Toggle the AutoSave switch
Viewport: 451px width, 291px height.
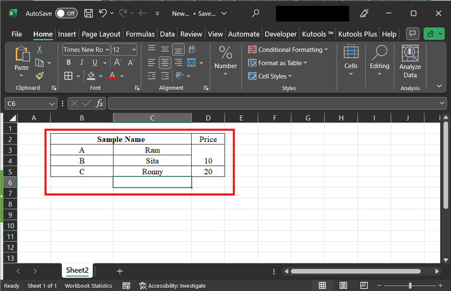[x=65, y=13]
